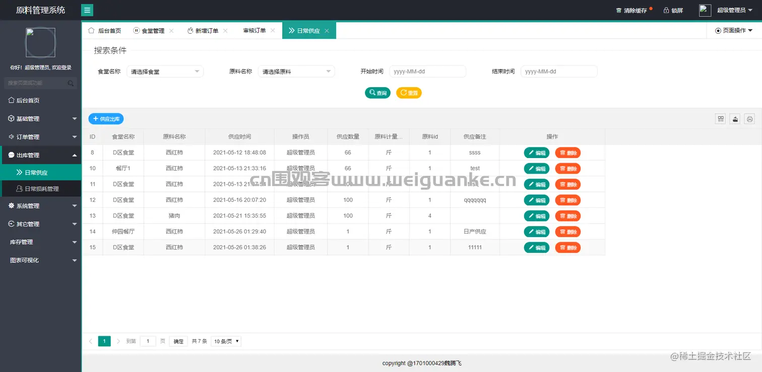Click the 开始时间 start date field

(x=428, y=71)
